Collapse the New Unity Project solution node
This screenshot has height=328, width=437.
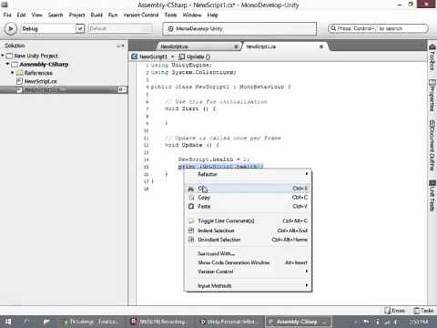[x=3, y=56]
